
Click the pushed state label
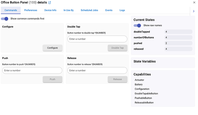click(x=138, y=43)
